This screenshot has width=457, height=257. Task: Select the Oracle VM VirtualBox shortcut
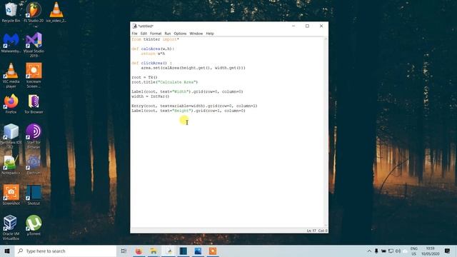tap(11, 228)
